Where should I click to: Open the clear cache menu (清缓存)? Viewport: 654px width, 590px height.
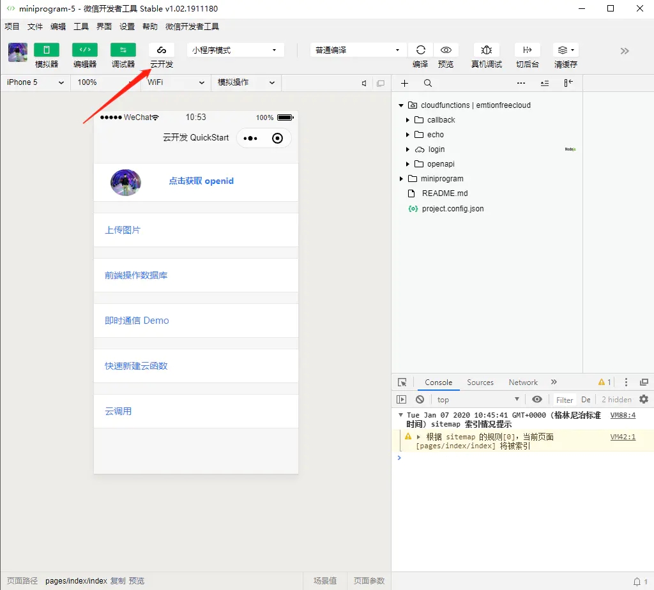coord(566,50)
